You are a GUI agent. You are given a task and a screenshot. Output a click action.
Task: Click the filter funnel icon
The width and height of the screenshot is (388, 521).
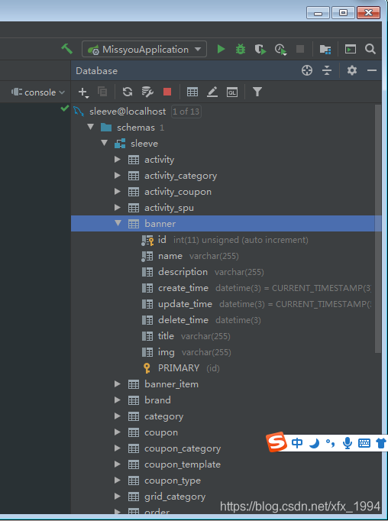click(x=257, y=92)
